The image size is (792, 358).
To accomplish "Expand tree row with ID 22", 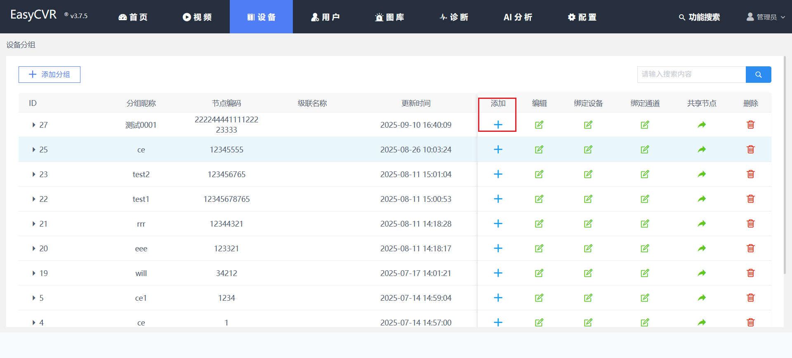I will 34,199.
